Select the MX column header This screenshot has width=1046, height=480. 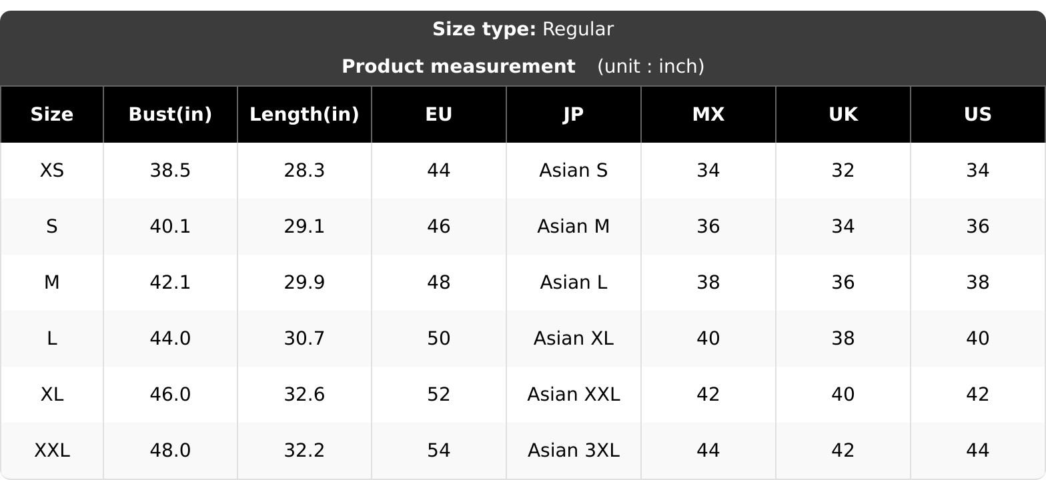point(708,115)
